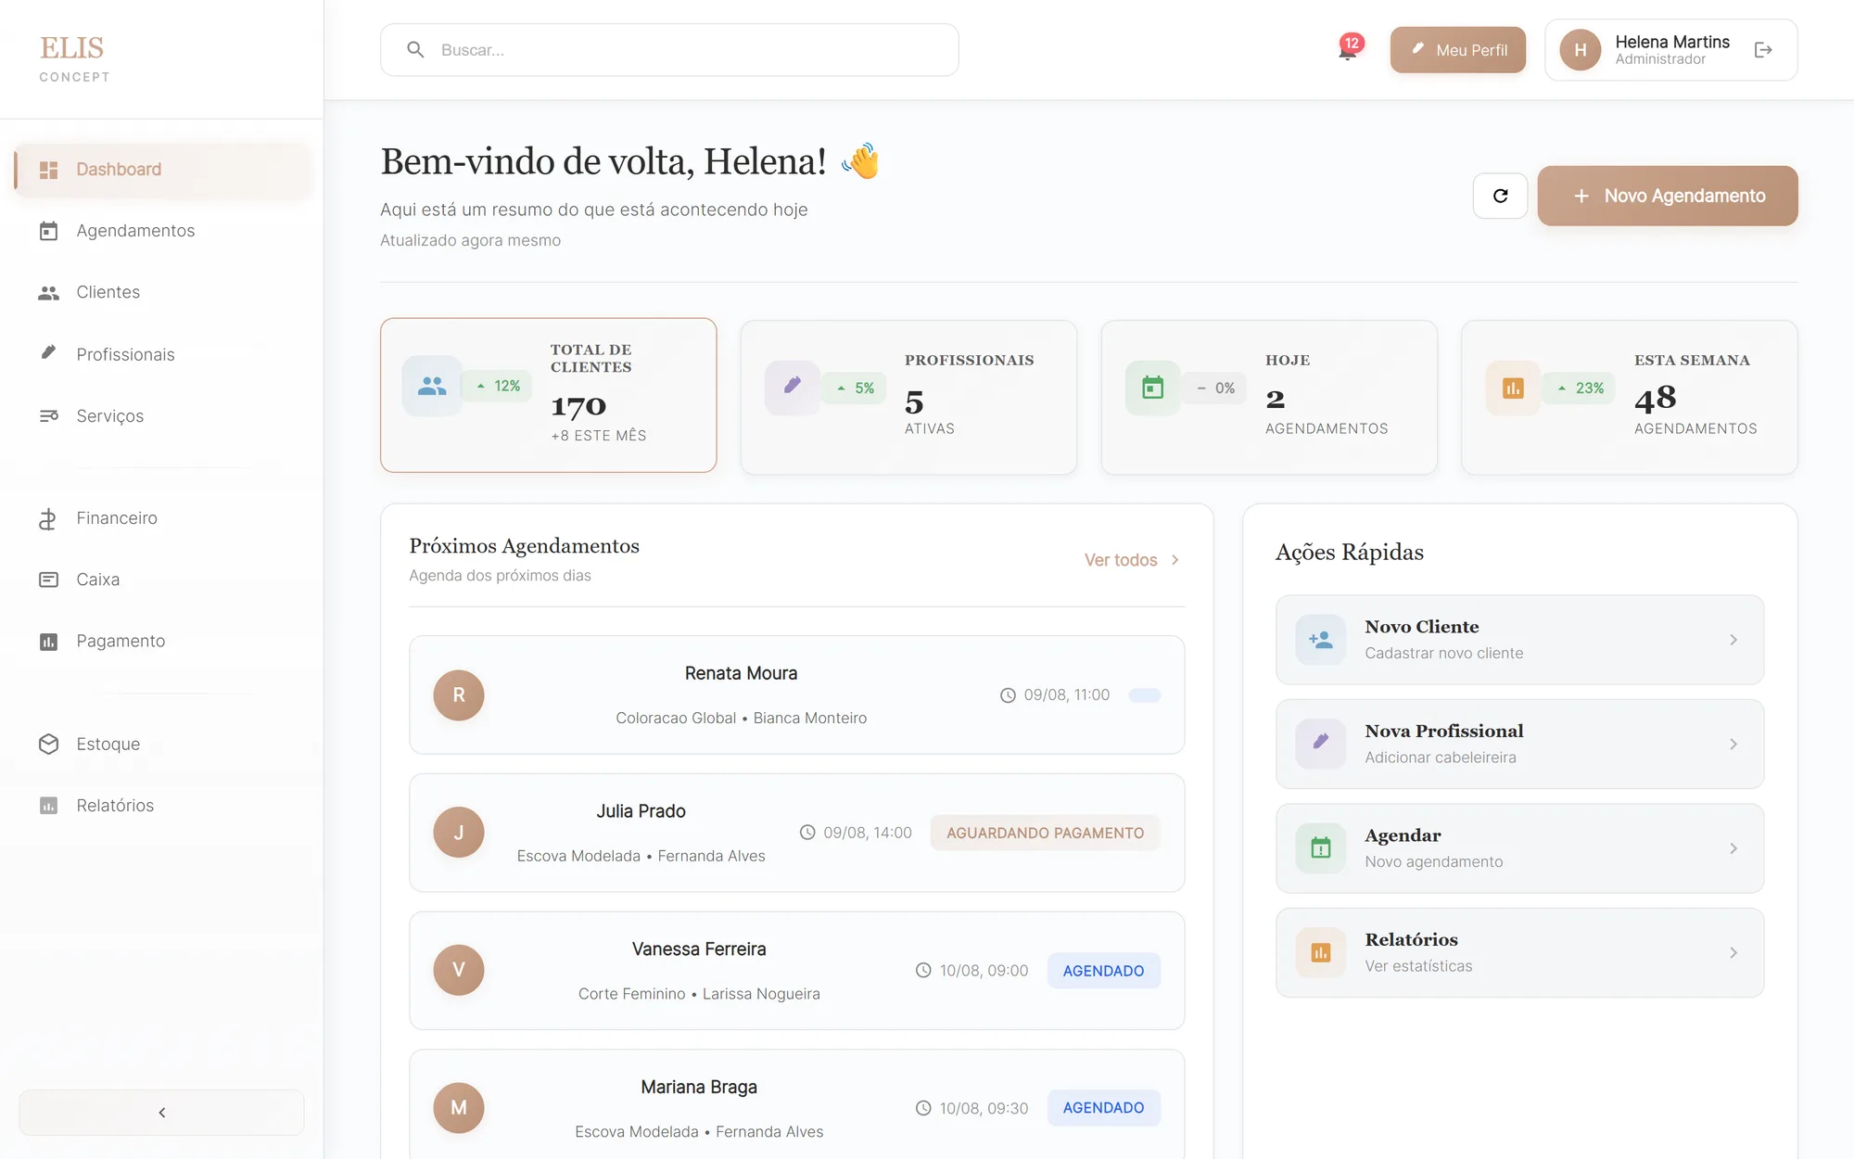Click the Novo Cliente quick action title
This screenshot has width=1854, height=1159.
[1422, 627]
